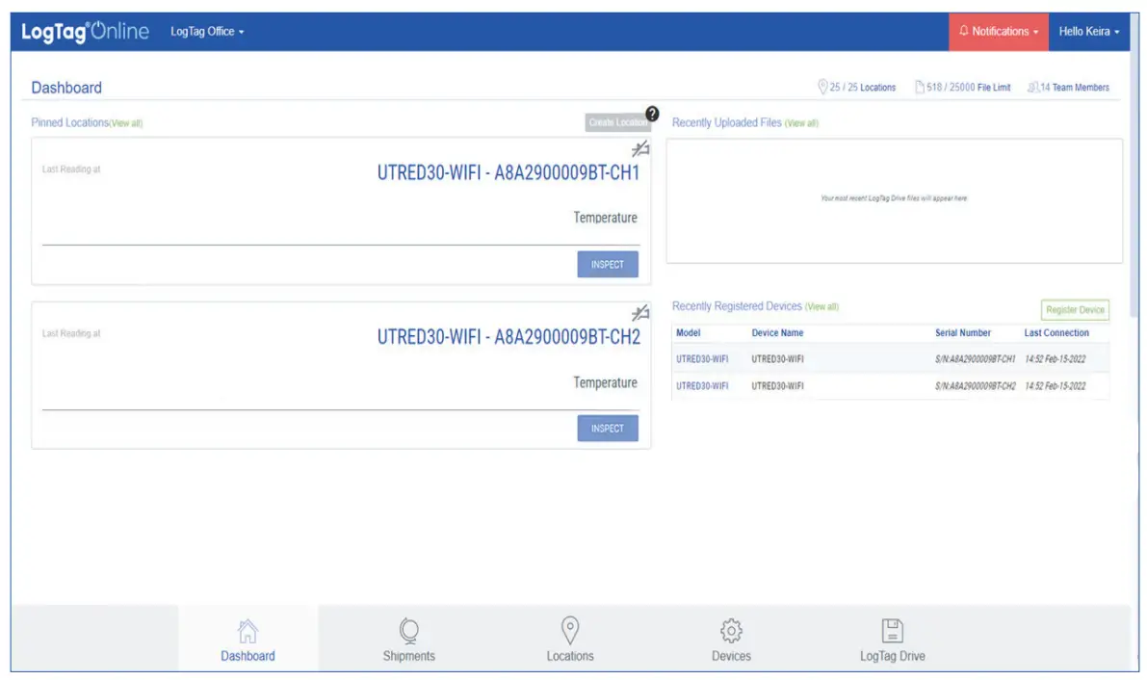This screenshot has width=1147, height=680.
Task: Open View all for Recently Registered Devices
Action: click(x=822, y=306)
